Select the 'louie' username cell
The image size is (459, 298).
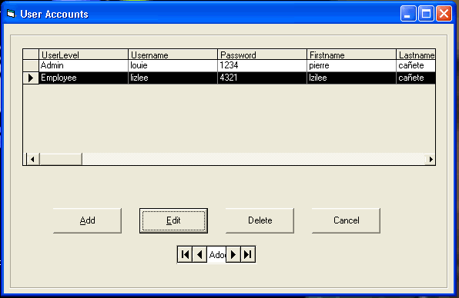[173, 65]
